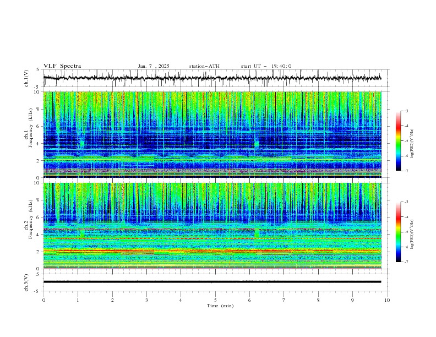This screenshot has width=436, height=337.
Task: Click the "7" tick on the Time axis
Action: pos(284,300)
